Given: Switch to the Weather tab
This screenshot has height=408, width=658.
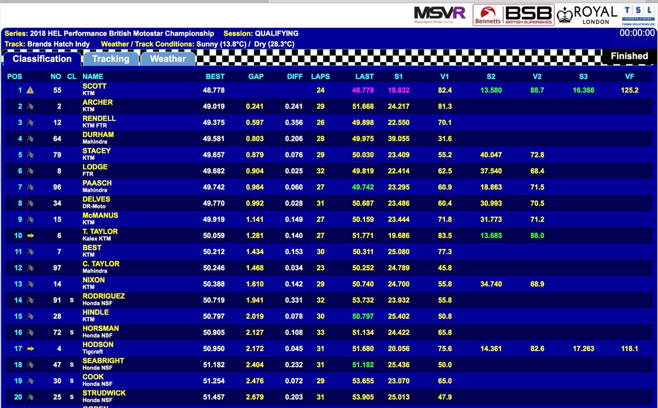Looking at the screenshot, I should click(x=168, y=59).
